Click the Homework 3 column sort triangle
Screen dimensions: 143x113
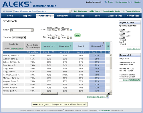pyautogui.click(x=104, y=43)
